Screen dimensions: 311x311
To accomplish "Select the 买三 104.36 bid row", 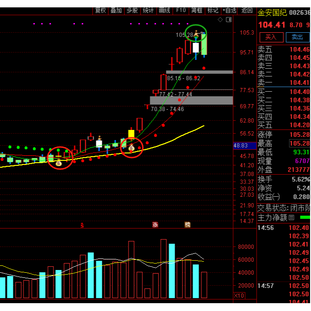I will tap(284, 108).
